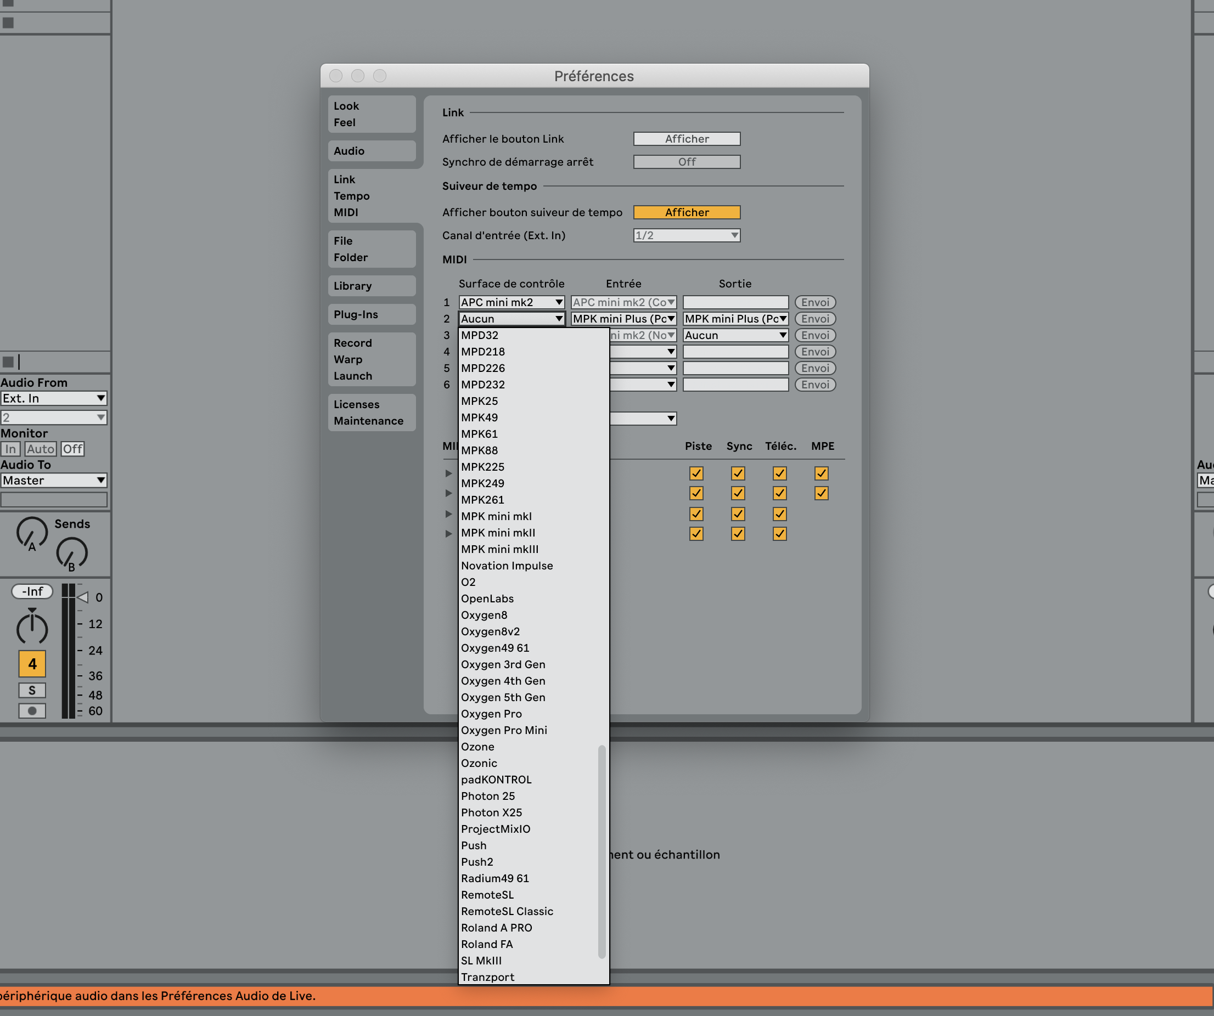Adjust the Send A knob
Viewport: 1214px width, 1016px height.
[31, 532]
